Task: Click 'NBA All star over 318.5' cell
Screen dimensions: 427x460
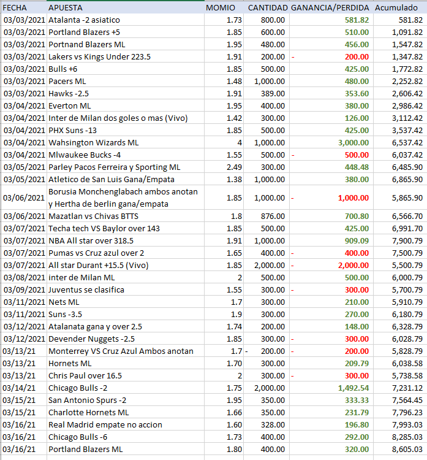Action: [x=126, y=241]
